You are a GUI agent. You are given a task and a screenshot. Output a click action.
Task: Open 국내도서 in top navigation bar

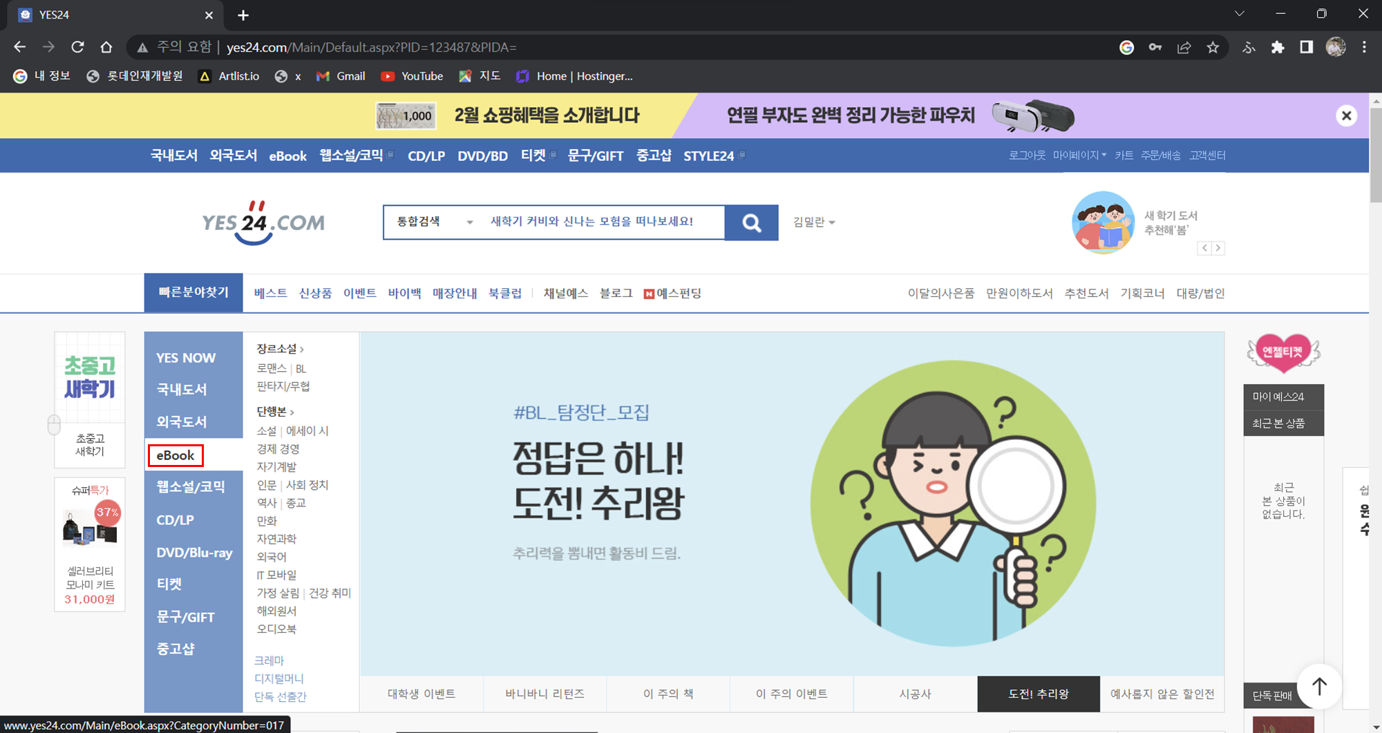pyautogui.click(x=174, y=155)
